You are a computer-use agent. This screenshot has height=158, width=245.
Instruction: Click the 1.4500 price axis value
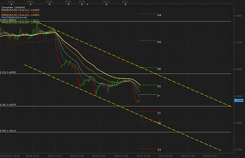[238, 69]
